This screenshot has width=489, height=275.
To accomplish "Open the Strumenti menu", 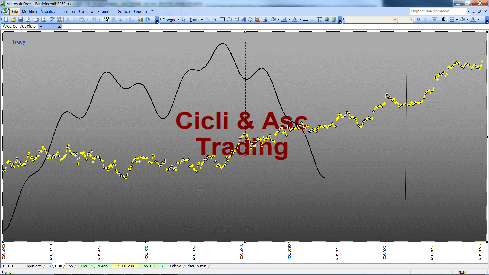I will 105,11.
